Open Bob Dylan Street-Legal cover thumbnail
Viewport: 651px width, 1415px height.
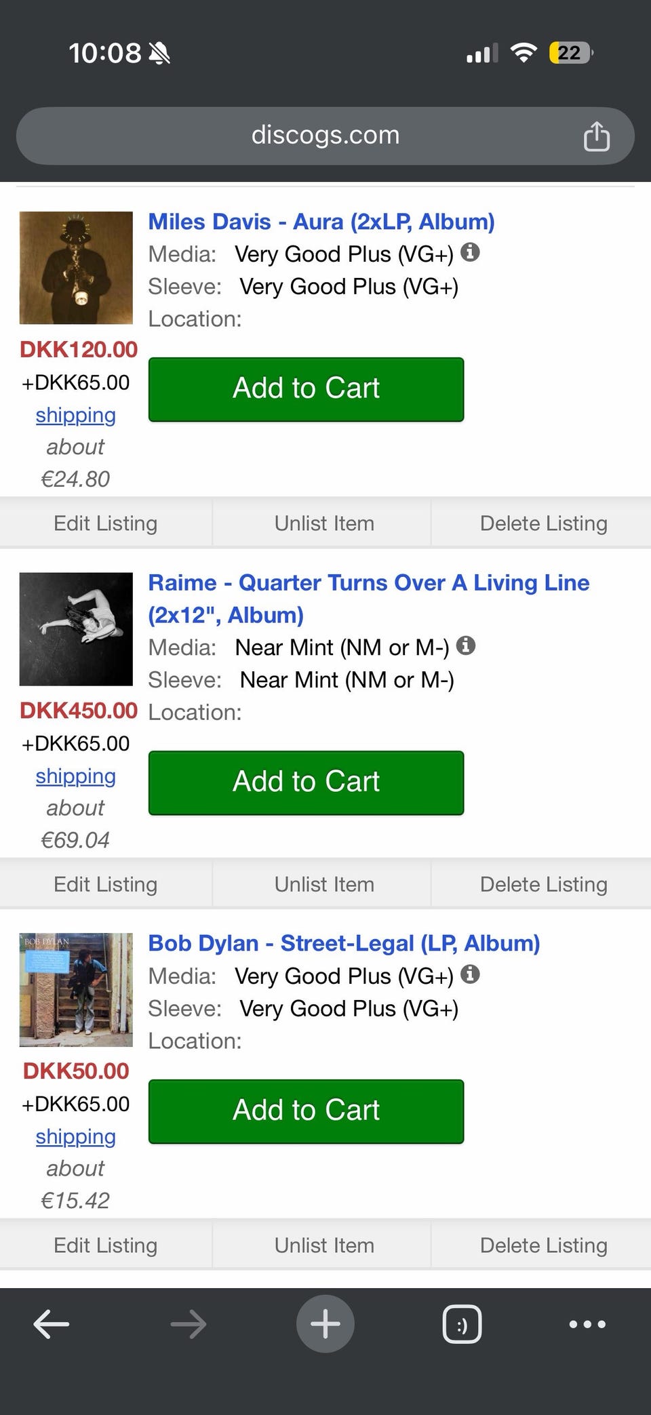pos(76,990)
